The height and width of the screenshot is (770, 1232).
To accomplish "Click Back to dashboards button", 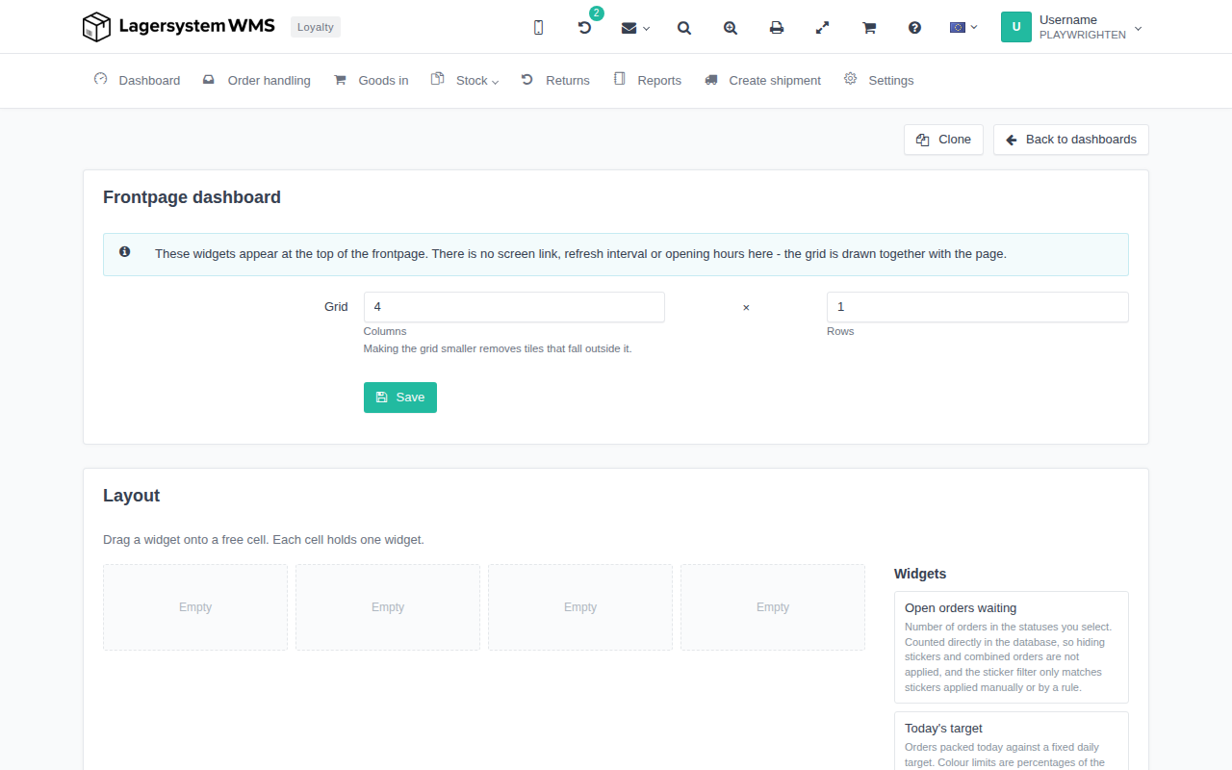I will [1071, 140].
